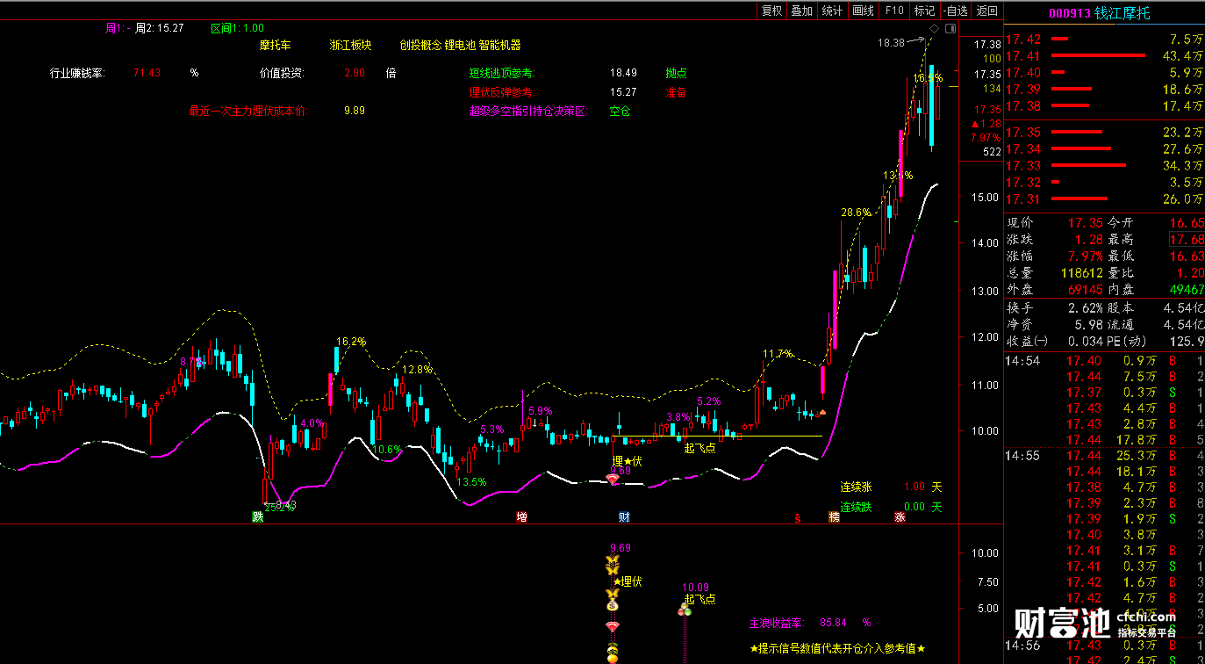Screen dimensions: 1205x664
Task: Click the 短线逃顶参考 label
Action: click(x=502, y=73)
